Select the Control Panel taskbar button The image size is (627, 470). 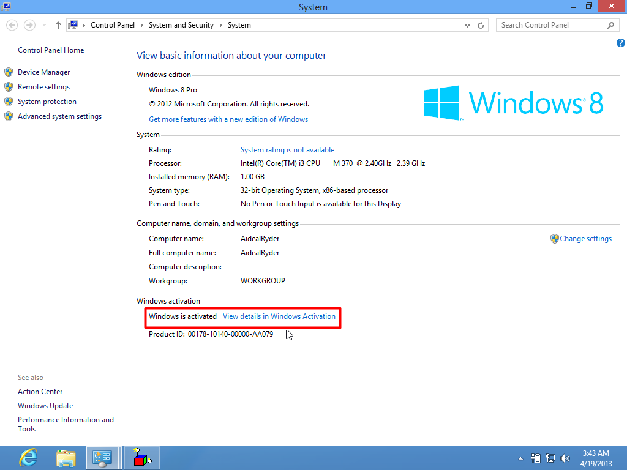pos(103,458)
